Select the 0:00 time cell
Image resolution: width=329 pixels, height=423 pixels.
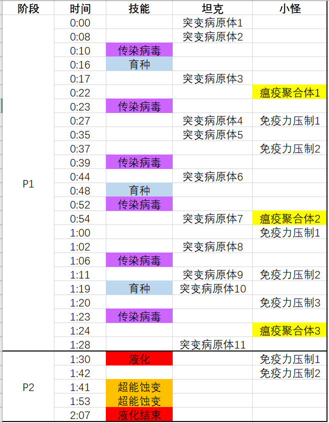80,22
